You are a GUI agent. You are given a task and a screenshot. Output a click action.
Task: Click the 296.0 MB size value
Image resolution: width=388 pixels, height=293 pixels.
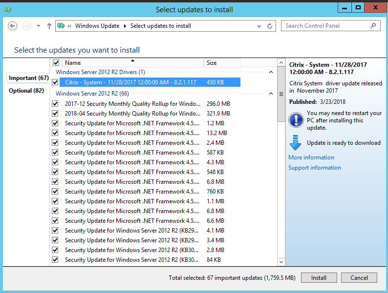click(218, 104)
